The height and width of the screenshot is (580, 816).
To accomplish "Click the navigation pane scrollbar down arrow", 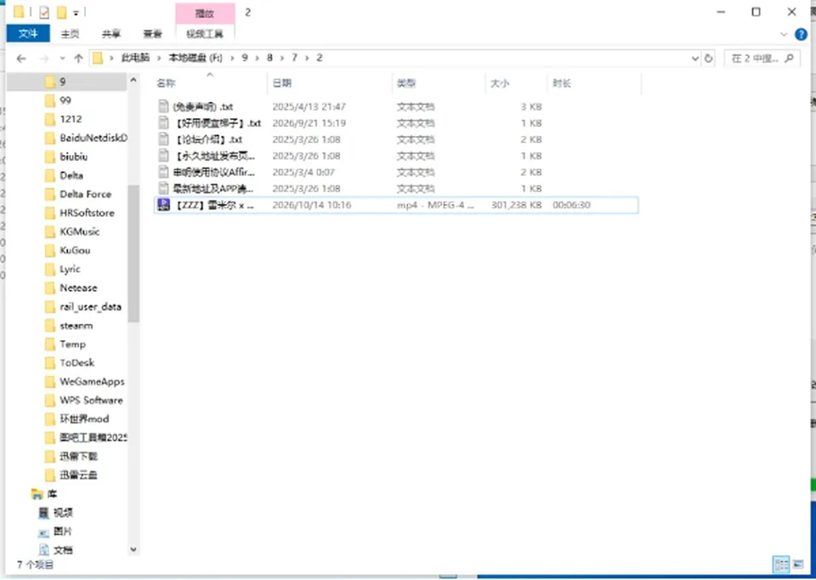I will click(133, 549).
